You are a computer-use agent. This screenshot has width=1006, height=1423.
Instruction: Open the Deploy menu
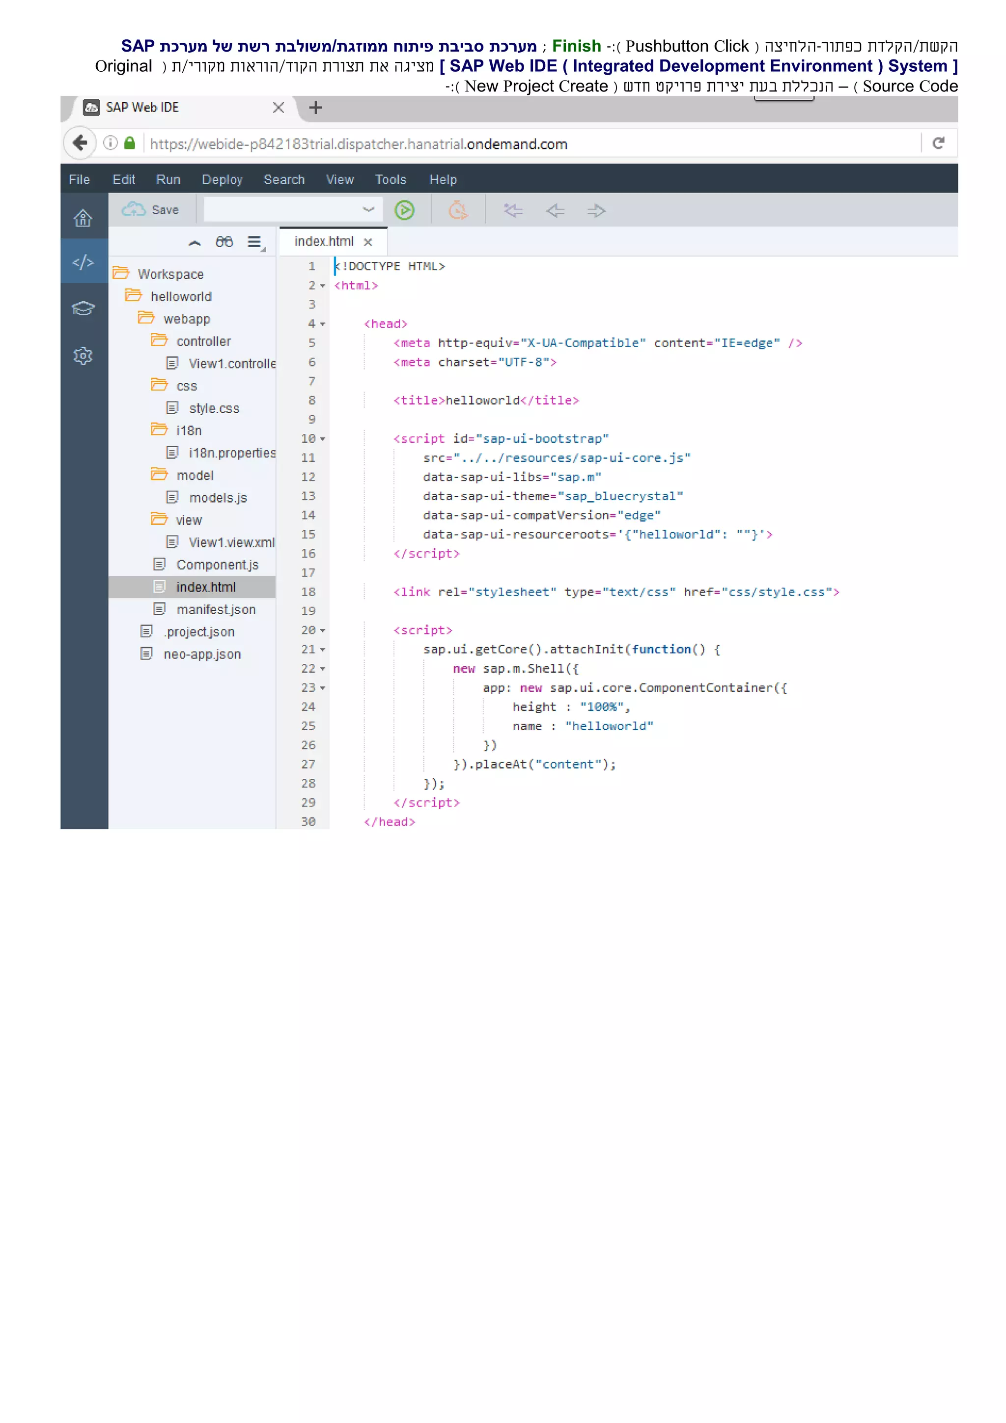(x=223, y=180)
